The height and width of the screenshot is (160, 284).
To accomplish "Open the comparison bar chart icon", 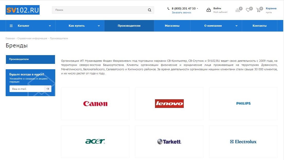I will [x=238, y=10].
